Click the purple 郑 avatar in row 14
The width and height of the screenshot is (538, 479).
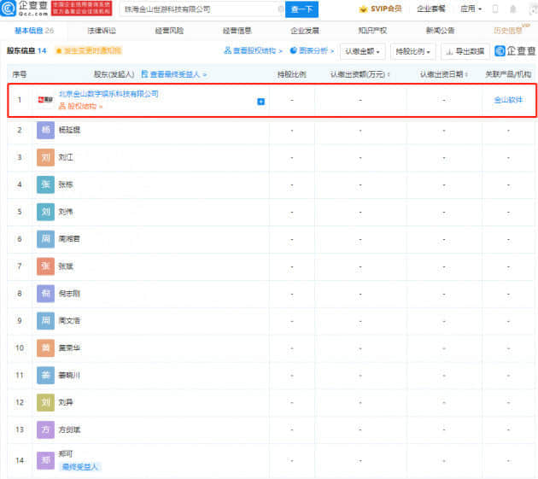[45, 460]
